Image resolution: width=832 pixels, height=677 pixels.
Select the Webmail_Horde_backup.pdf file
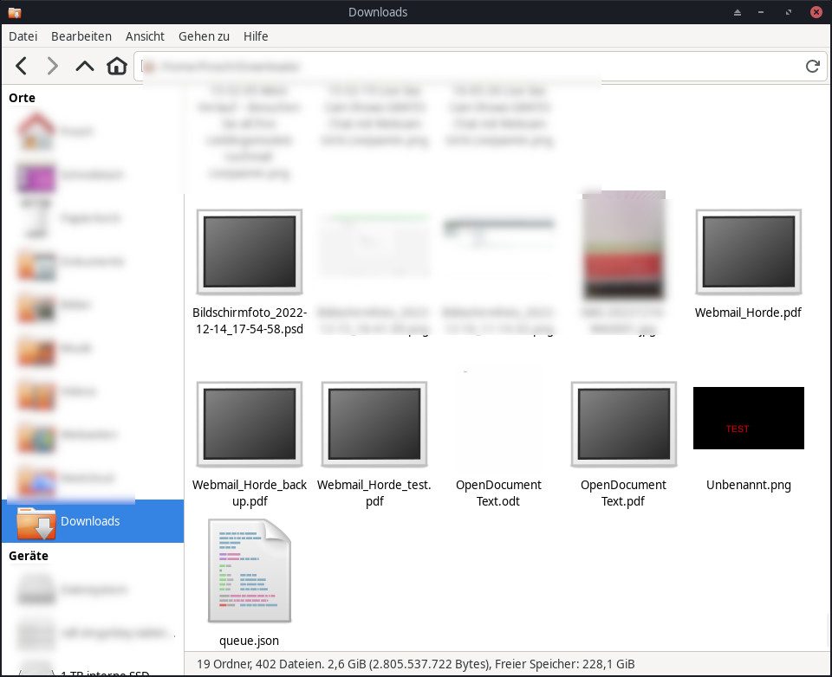click(249, 424)
